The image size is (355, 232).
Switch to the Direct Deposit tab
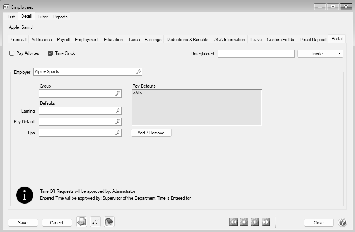(x=313, y=39)
